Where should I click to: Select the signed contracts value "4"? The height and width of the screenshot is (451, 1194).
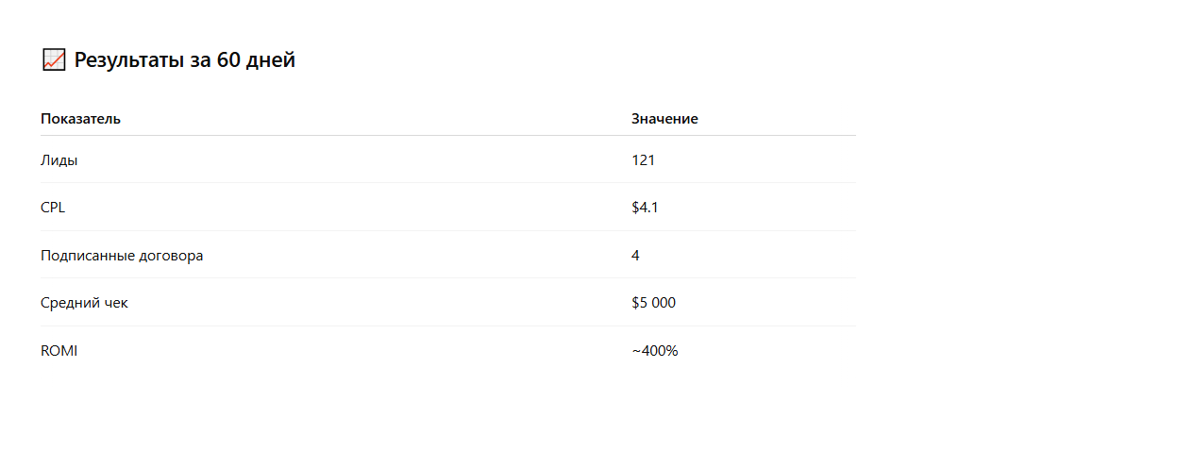tap(636, 256)
